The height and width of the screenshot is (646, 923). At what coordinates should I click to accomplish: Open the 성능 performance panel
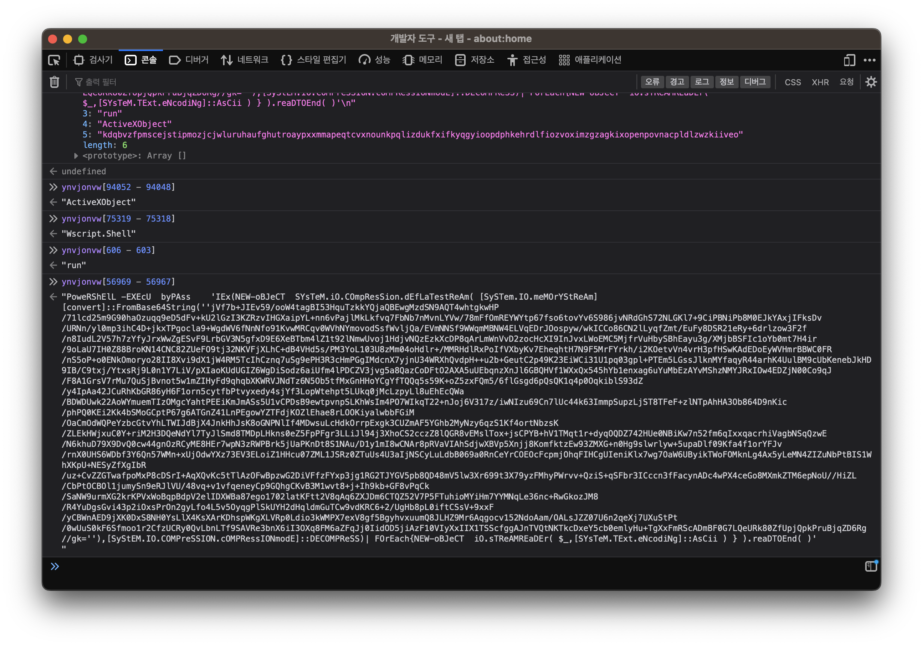point(374,60)
